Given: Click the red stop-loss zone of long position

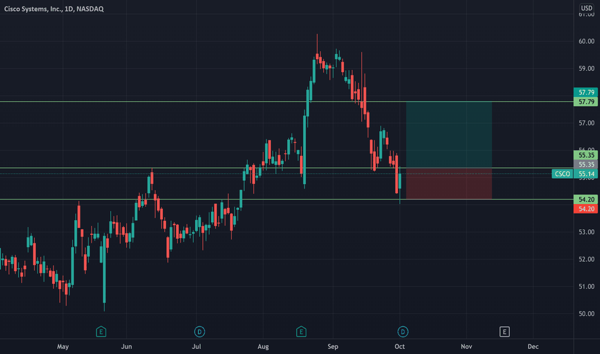Looking at the screenshot, I should 449,183.
